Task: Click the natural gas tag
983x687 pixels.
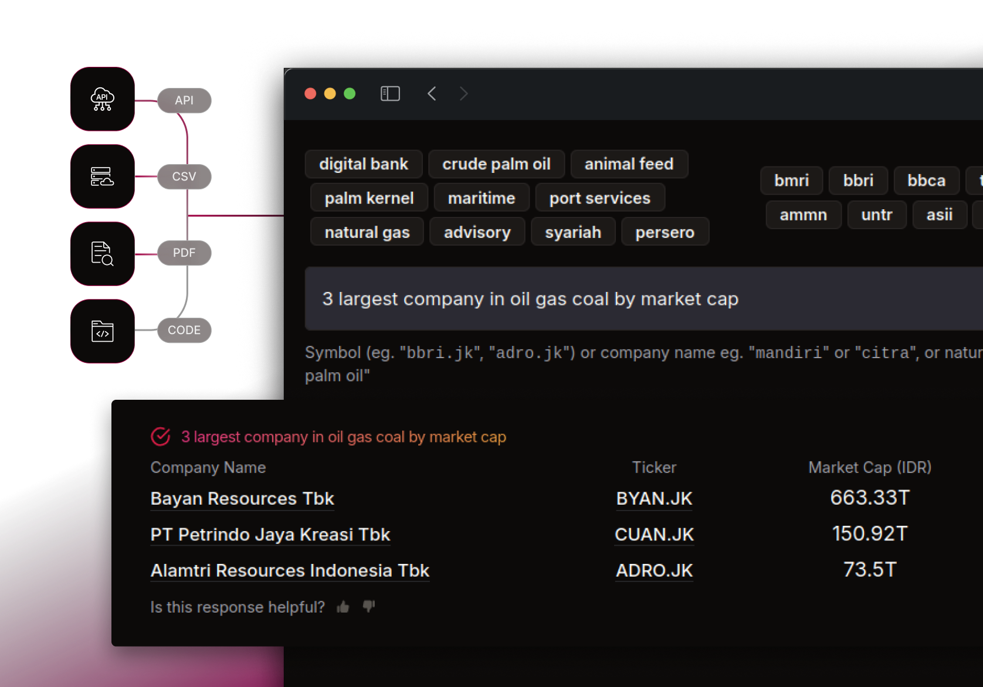Action: click(x=367, y=232)
